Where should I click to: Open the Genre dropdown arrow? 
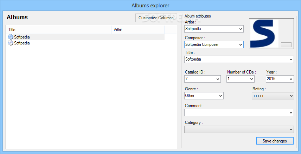click(220, 96)
